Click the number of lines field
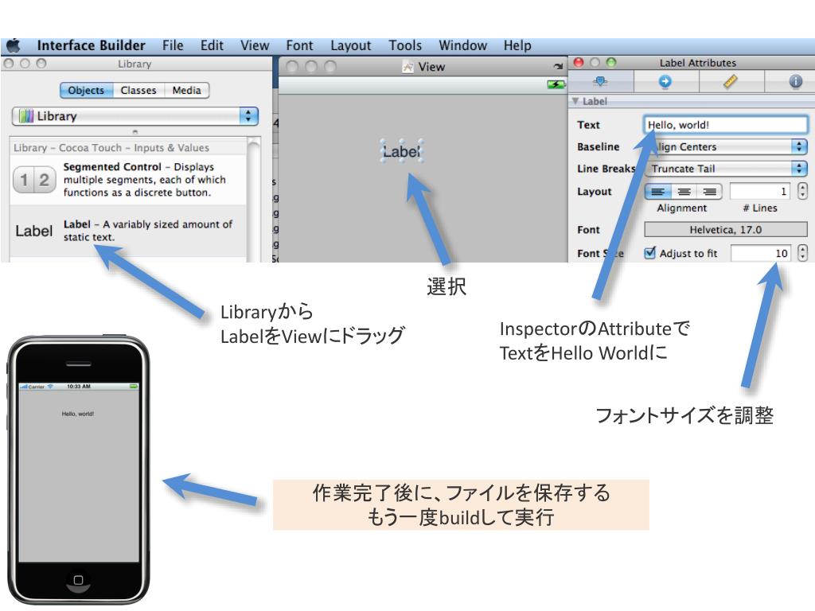 [x=760, y=192]
